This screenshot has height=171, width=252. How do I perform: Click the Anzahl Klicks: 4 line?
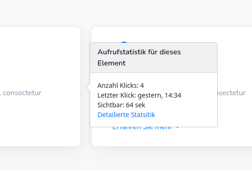point(121,85)
